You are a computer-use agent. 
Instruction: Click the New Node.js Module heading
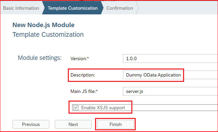(44, 25)
